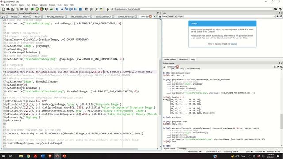
Task: Expand the Help Object combo box arrow
Action: tap(275, 16)
